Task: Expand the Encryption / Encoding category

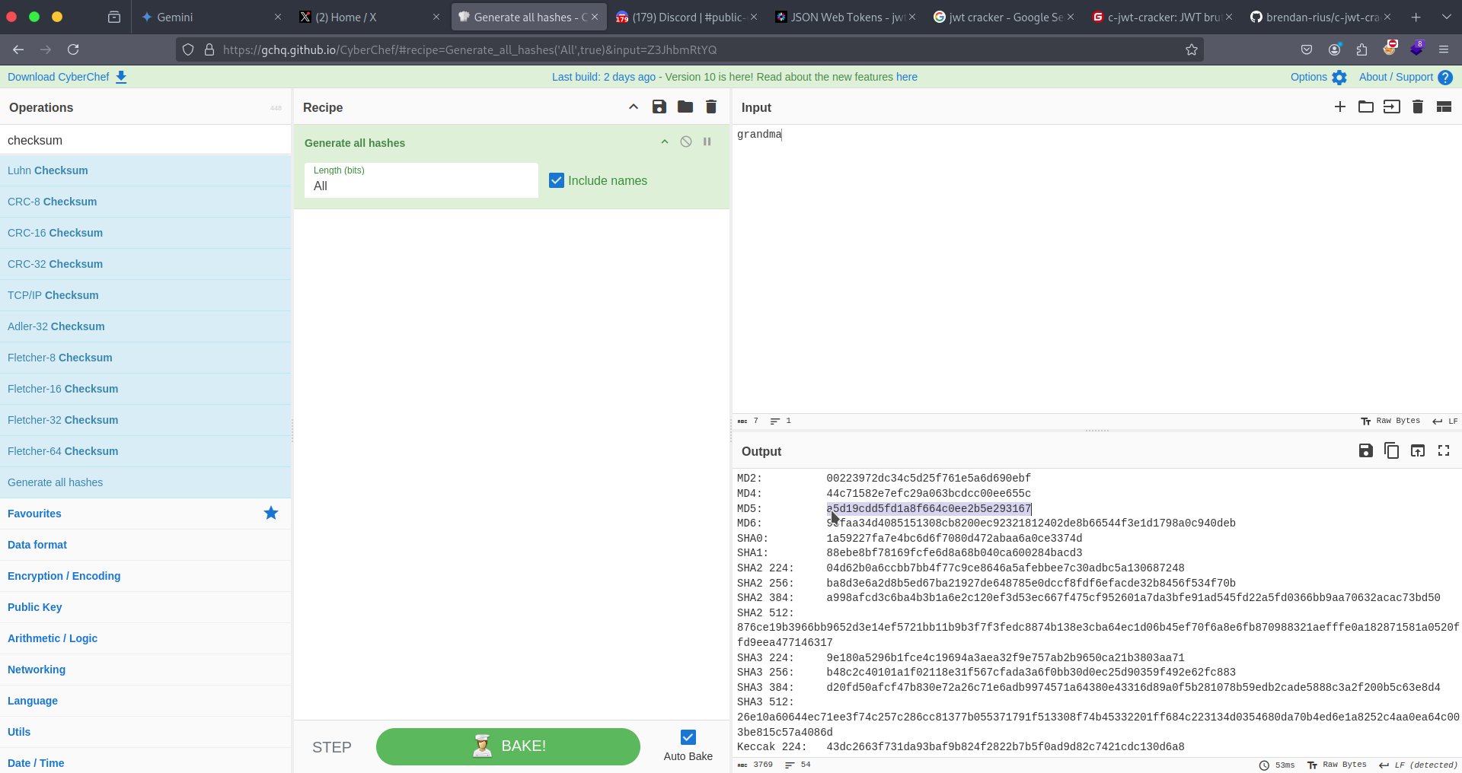Action: (64, 576)
